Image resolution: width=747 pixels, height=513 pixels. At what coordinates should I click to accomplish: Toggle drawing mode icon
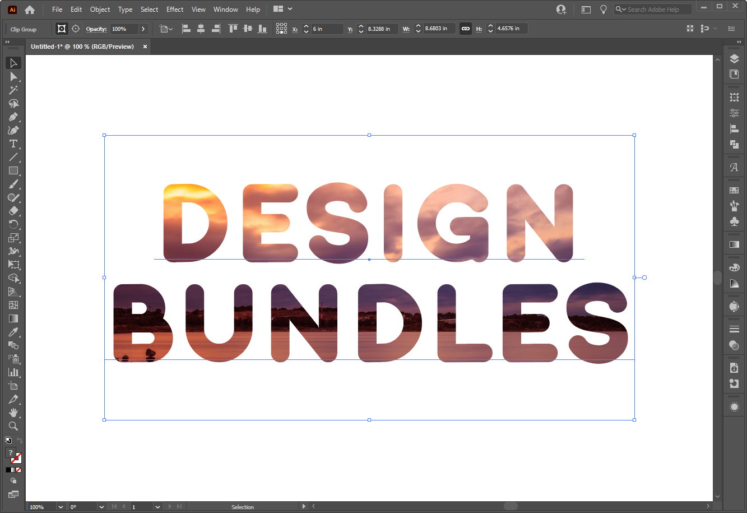[x=13, y=480]
